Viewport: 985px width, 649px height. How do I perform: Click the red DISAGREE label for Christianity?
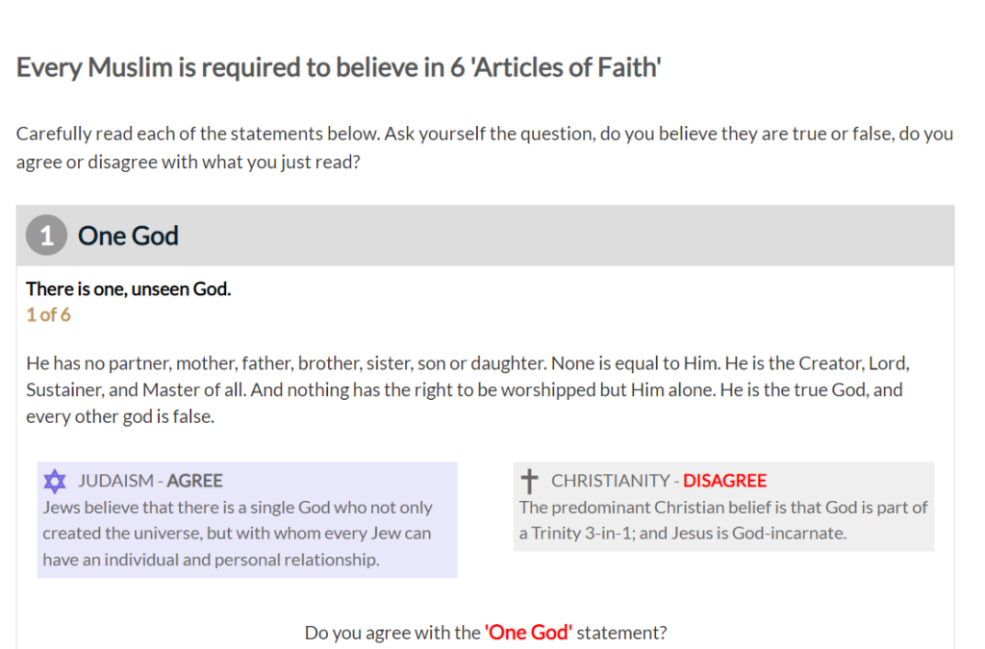point(724,481)
